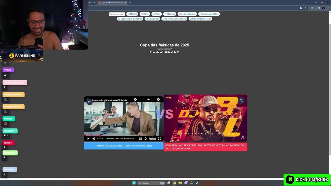Open video on YouTube via logo

tap(153, 139)
